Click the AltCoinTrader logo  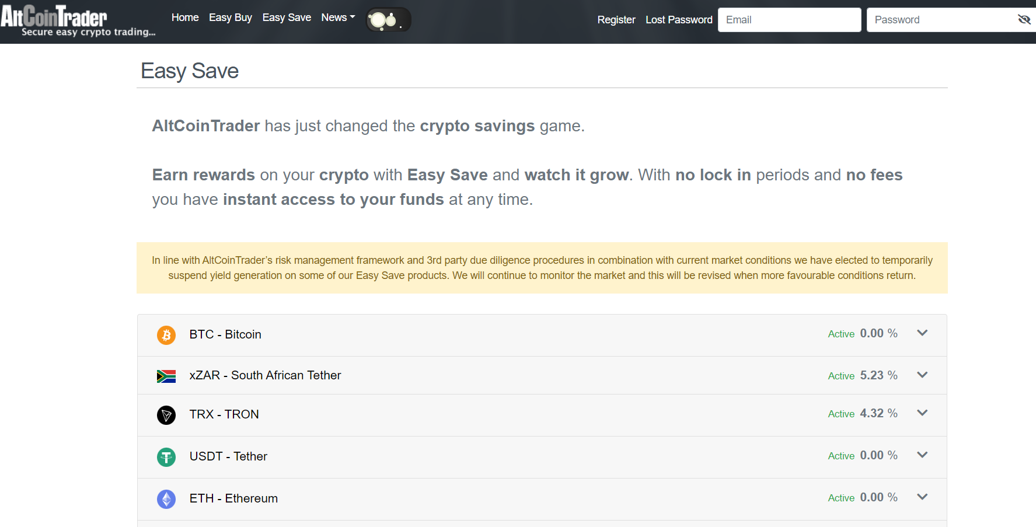point(78,22)
